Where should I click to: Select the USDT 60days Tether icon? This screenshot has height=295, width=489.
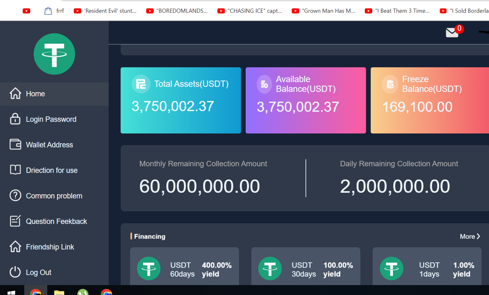[x=149, y=269]
